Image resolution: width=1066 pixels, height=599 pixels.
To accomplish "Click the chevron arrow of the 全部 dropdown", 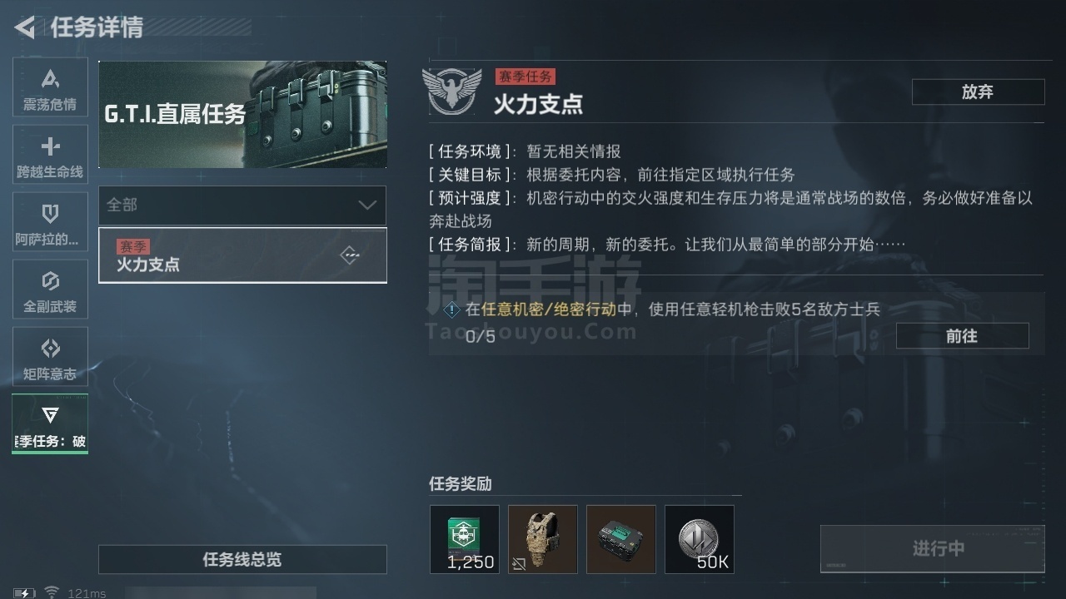I will [x=367, y=205].
